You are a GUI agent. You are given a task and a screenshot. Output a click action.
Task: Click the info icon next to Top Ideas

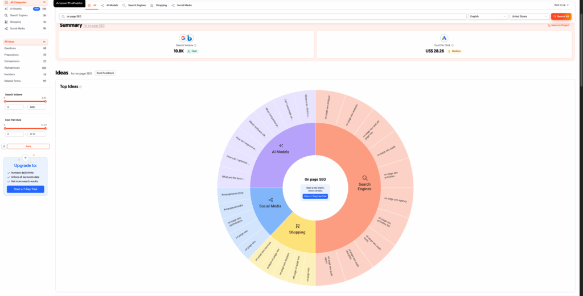[x=80, y=87]
